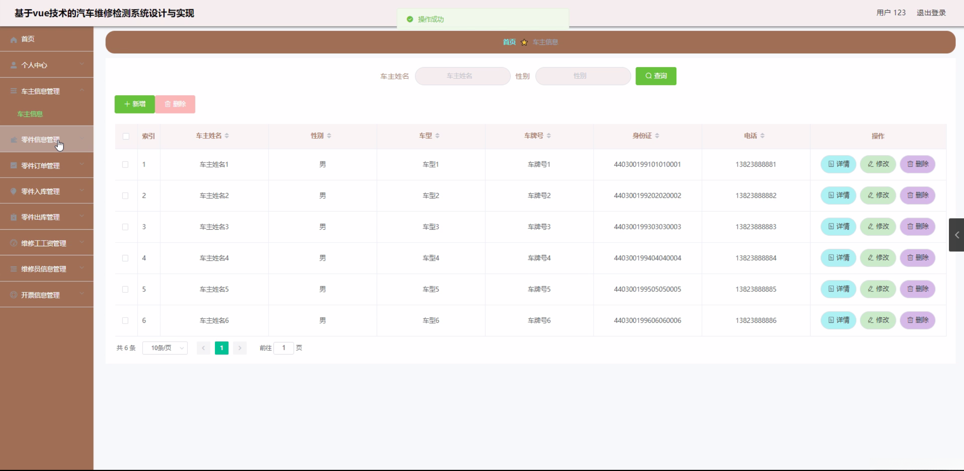Click sort arrows on 车牌号 column
The height and width of the screenshot is (471, 964).
[x=549, y=136]
